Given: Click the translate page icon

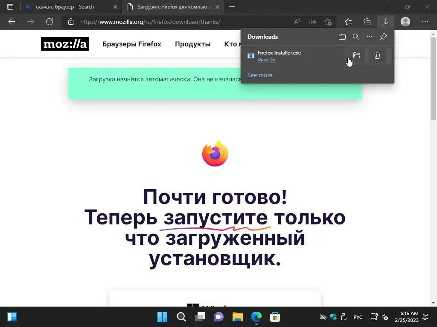Looking at the screenshot, I should [312, 22].
